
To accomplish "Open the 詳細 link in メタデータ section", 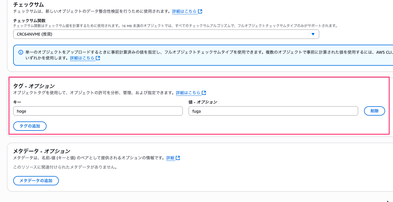I will pos(170,158).
